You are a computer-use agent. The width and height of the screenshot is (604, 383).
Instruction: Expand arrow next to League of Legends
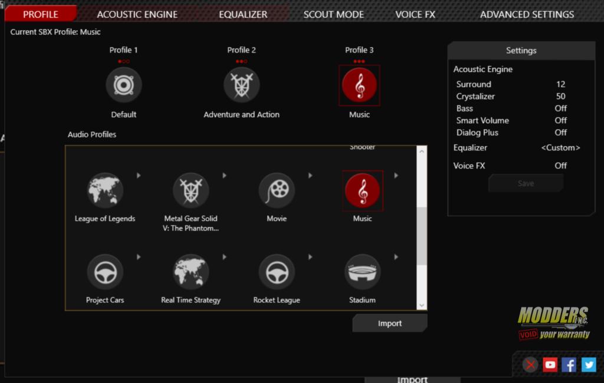click(x=139, y=176)
